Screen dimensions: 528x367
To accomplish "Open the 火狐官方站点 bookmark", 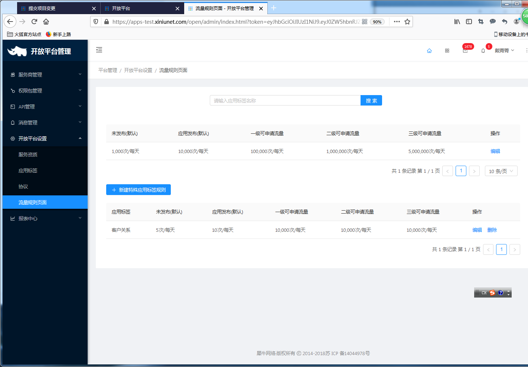I will (25, 34).
